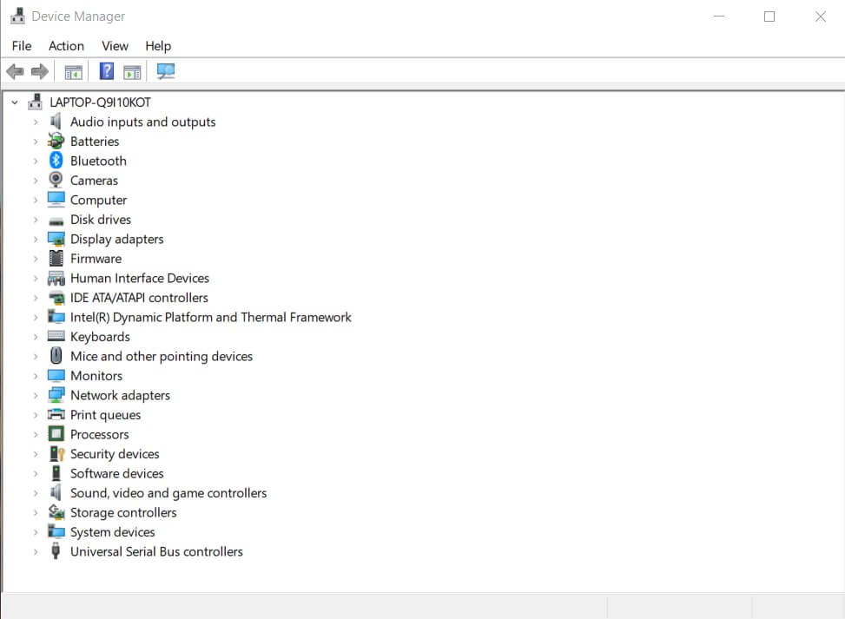Expand the Display adapters category
The width and height of the screenshot is (845, 619).
pos(36,240)
